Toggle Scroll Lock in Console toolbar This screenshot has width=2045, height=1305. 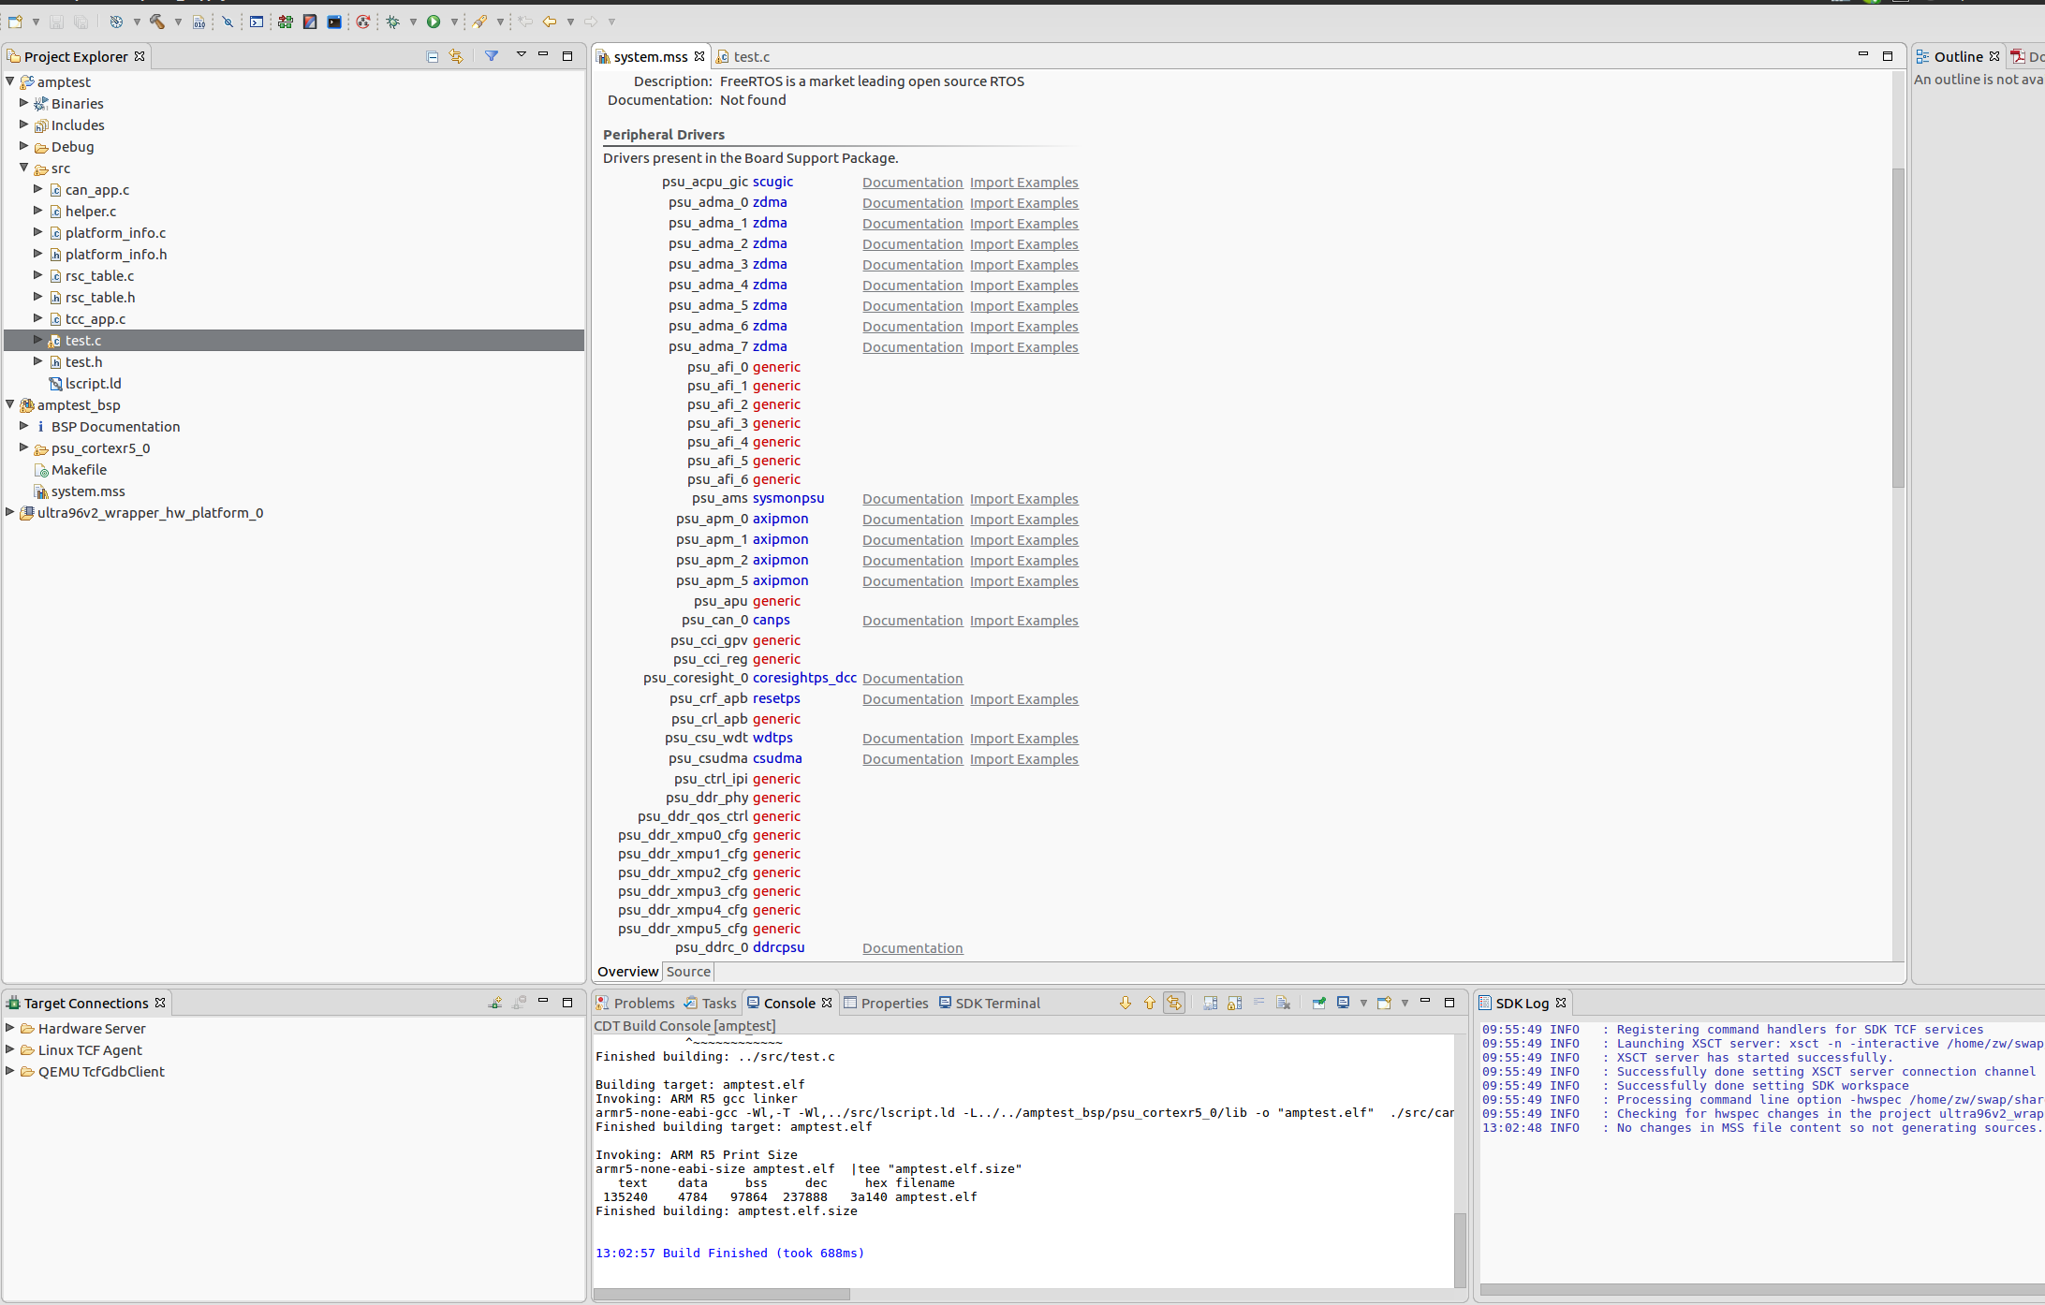1234,1003
